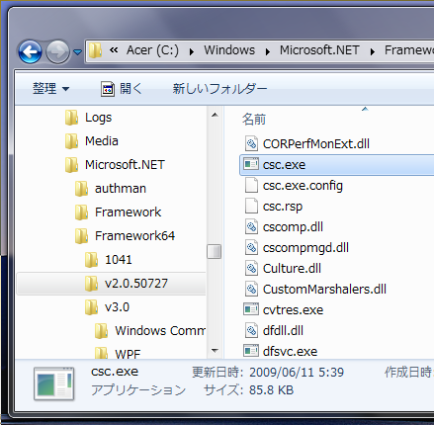
Task: Click the Culture.dll gear file icon
Action: pyautogui.click(x=251, y=268)
